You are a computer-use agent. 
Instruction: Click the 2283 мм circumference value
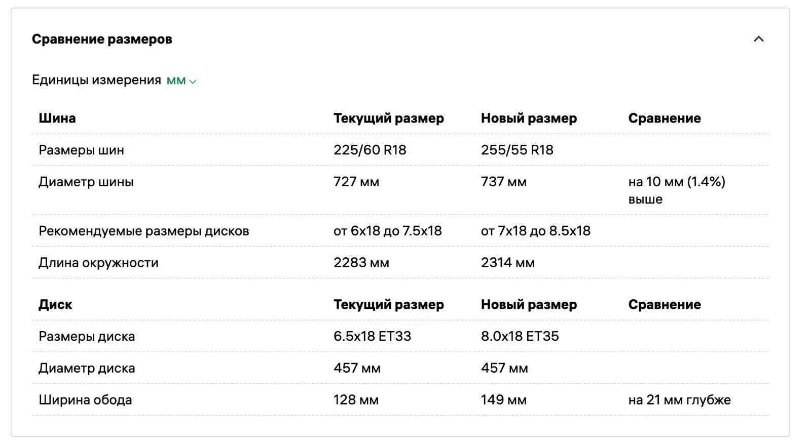(x=361, y=263)
